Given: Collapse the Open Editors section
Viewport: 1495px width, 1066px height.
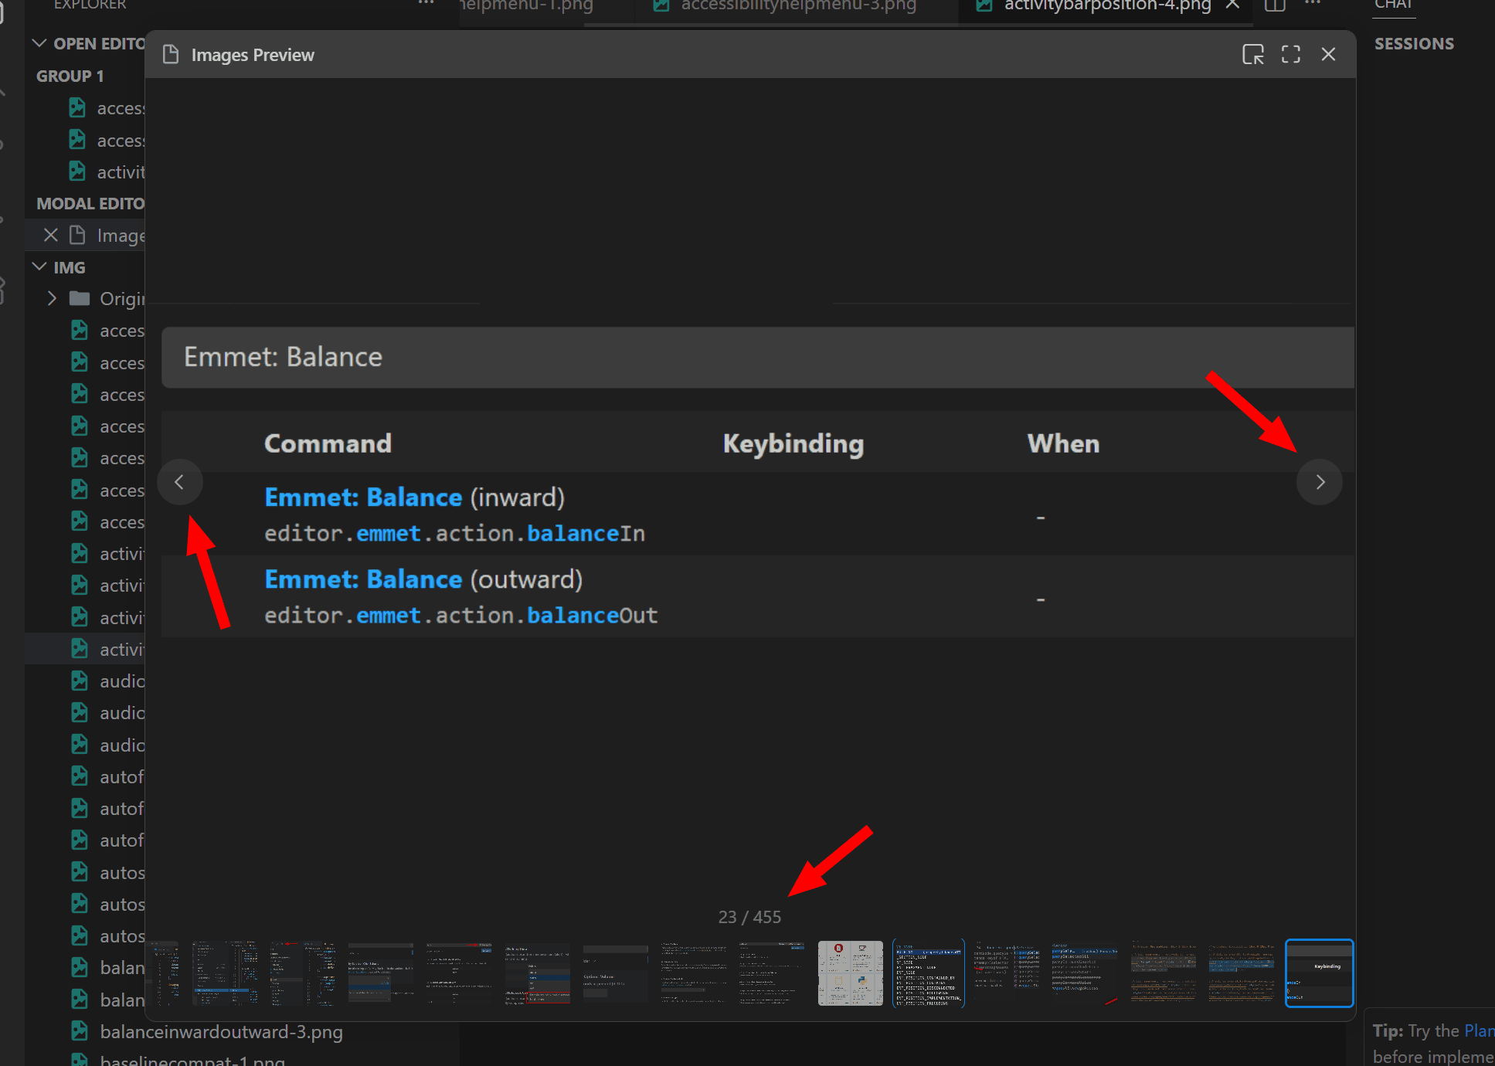Looking at the screenshot, I should [39, 42].
